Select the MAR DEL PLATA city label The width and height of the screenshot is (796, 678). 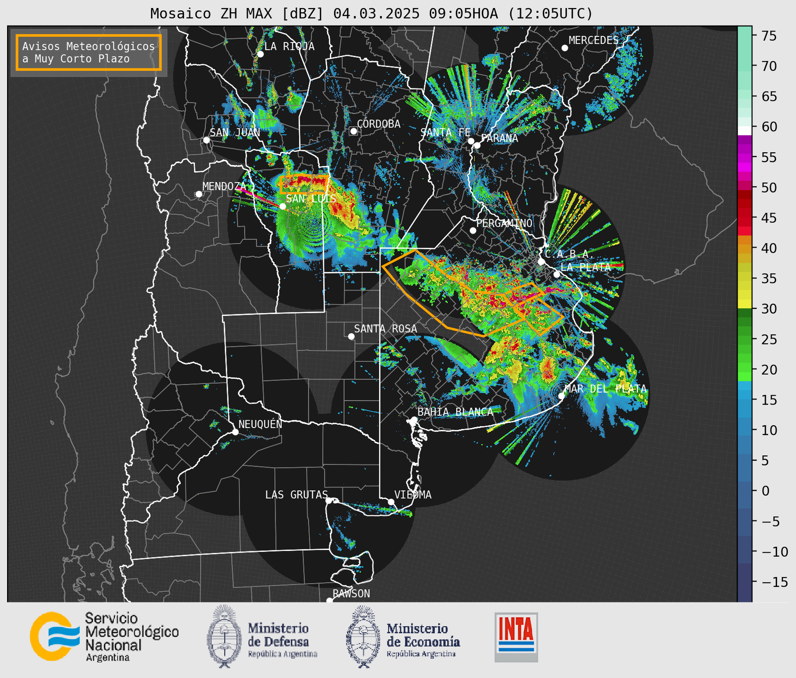[605, 389]
